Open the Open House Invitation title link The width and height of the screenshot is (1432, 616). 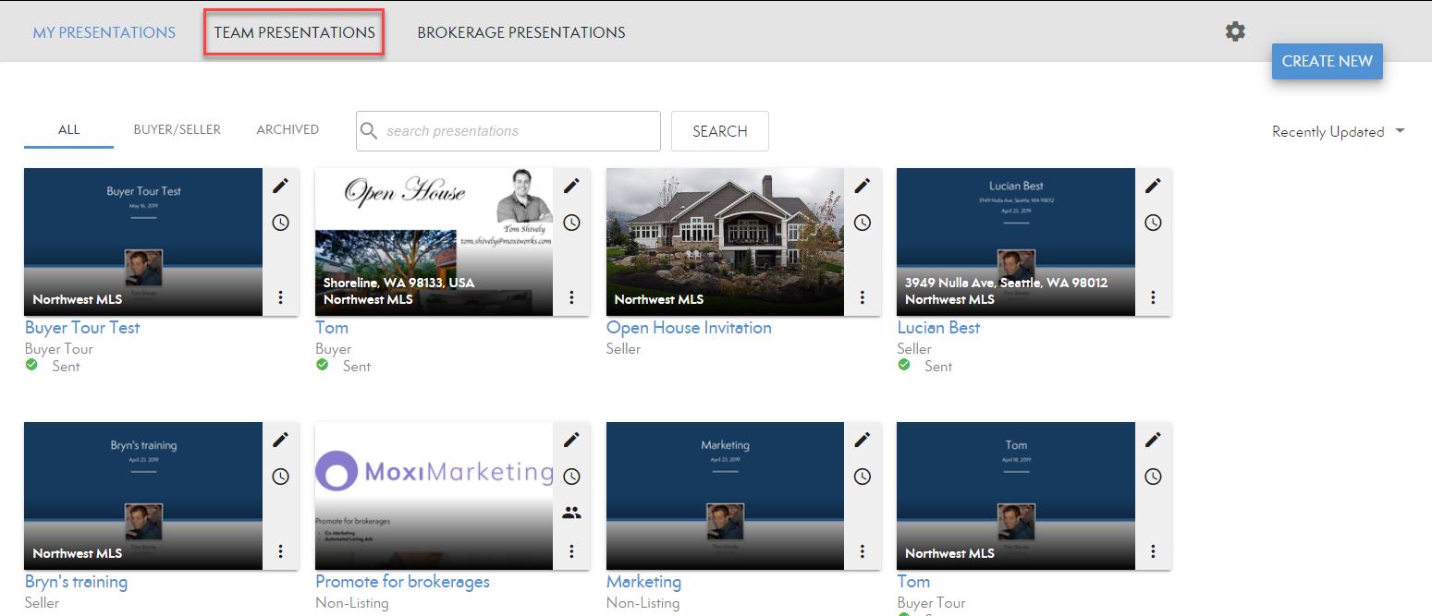(688, 328)
